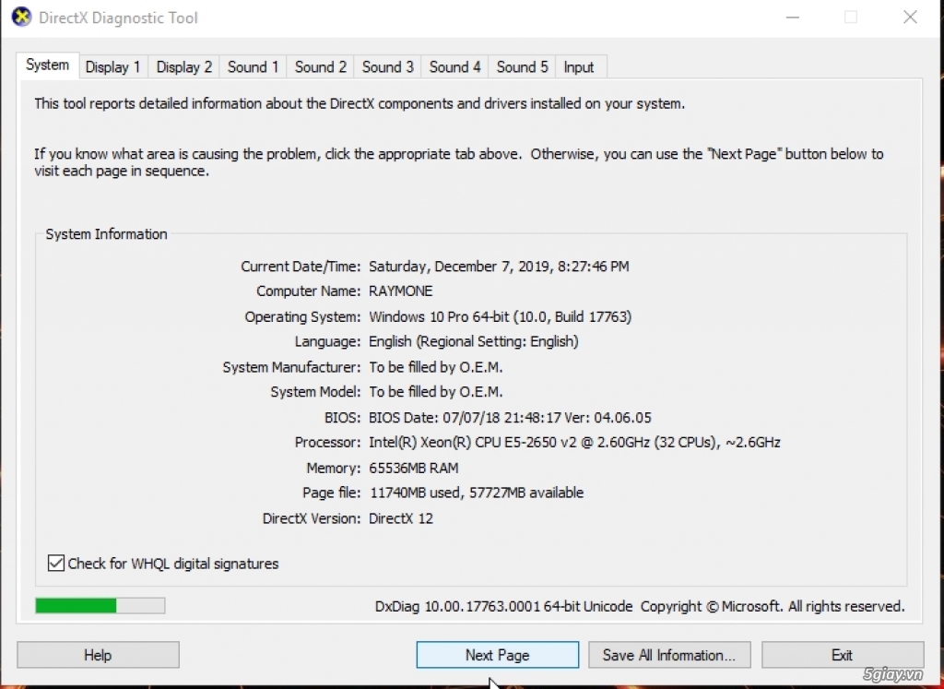Switch to the Input tab
The height and width of the screenshot is (689, 944).
pos(579,66)
